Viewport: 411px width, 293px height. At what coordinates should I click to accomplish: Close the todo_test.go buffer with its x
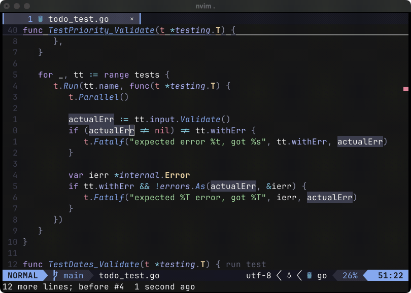(131, 18)
